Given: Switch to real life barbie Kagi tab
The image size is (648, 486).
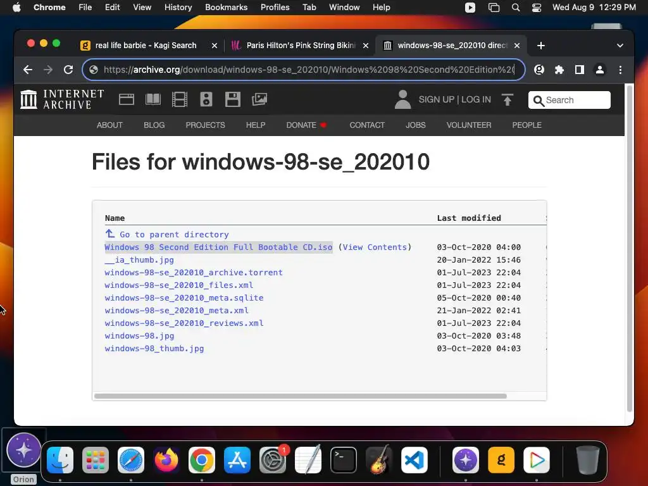Looking at the screenshot, I should click(x=147, y=46).
